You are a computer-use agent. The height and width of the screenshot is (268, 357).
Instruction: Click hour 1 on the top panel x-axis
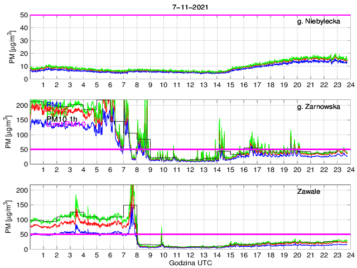point(44,85)
